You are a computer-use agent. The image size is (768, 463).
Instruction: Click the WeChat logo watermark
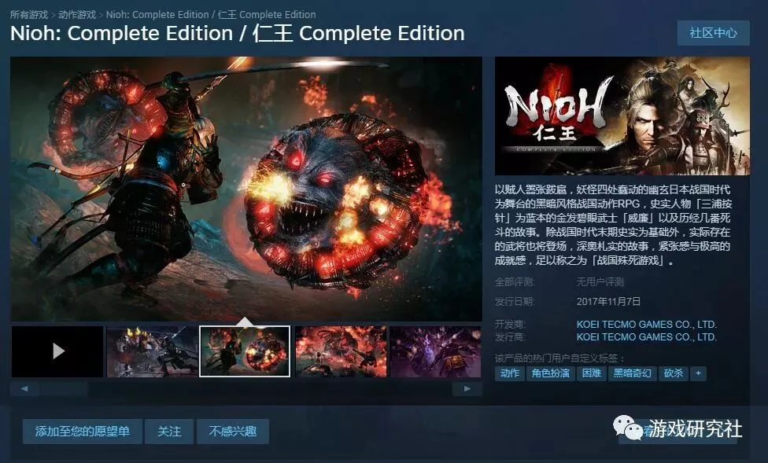click(628, 428)
